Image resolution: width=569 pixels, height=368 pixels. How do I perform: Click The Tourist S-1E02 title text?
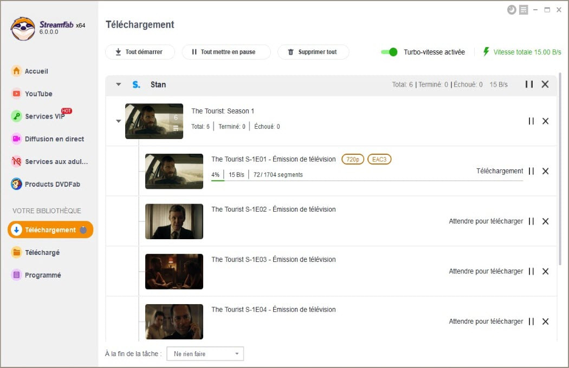coord(274,209)
